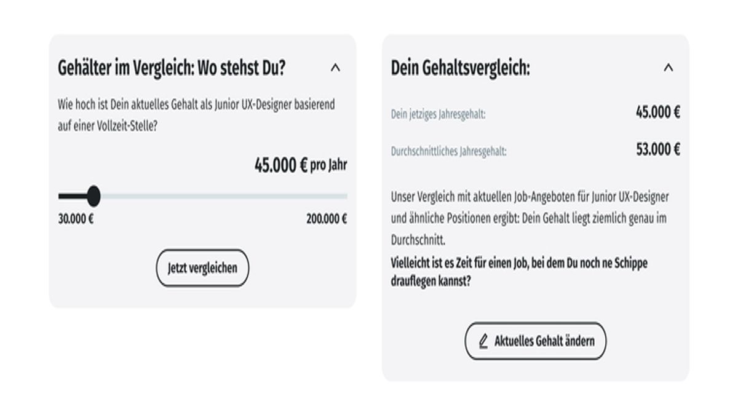
Task: Click the "200.000 €" maximum slider label
Action: [x=327, y=219]
